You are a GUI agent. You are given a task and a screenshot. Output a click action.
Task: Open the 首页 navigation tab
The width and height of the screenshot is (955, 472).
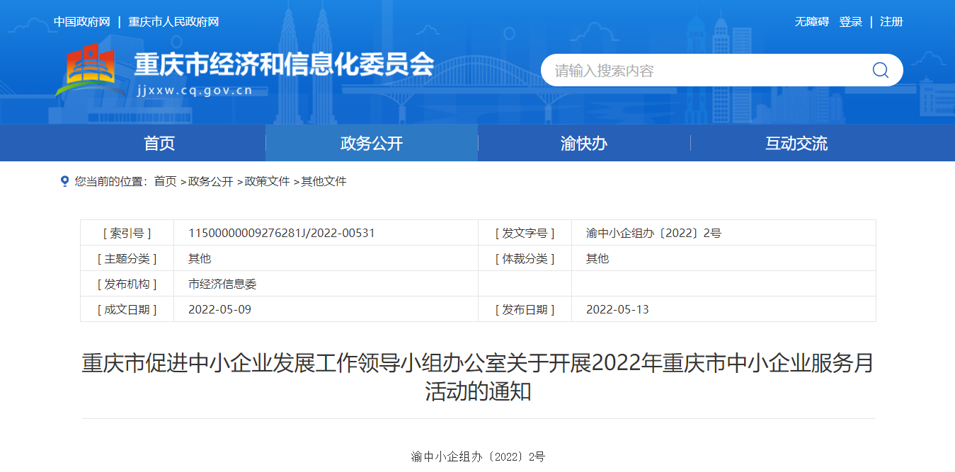[159, 144]
